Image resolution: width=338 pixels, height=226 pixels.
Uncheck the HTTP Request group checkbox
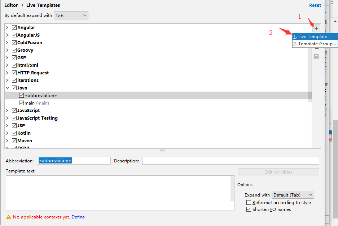pyautogui.click(x=14, y=73)
